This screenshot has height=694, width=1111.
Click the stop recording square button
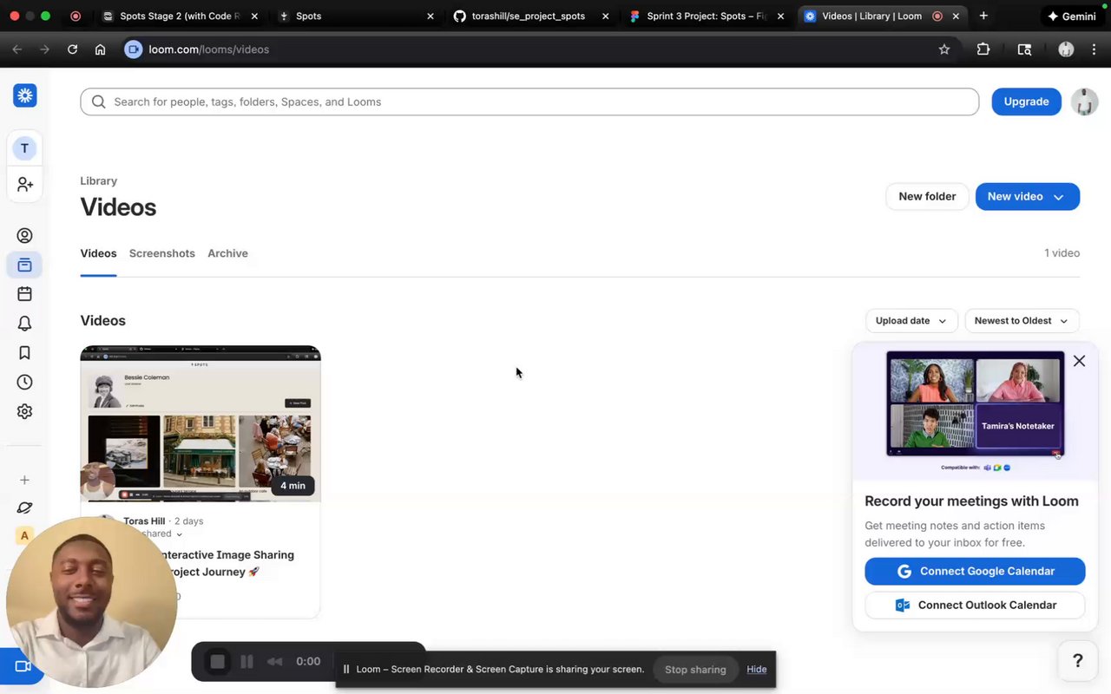tap(217, 662)
